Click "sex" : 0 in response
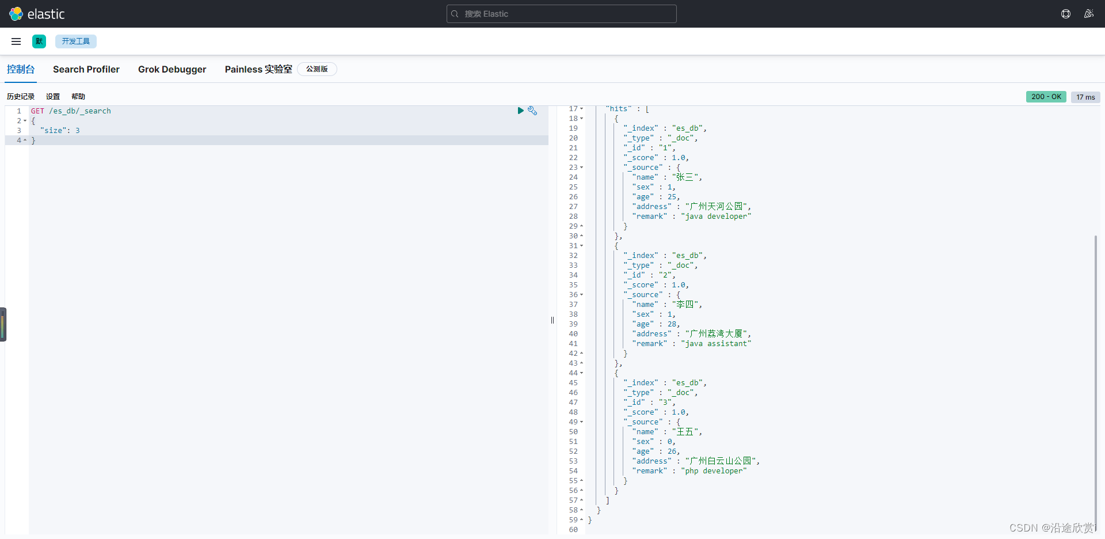 (654, 442)
